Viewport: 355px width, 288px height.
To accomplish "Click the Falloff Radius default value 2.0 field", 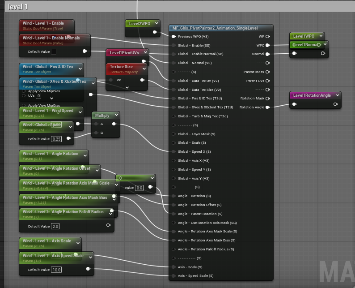I will point(56,227).
